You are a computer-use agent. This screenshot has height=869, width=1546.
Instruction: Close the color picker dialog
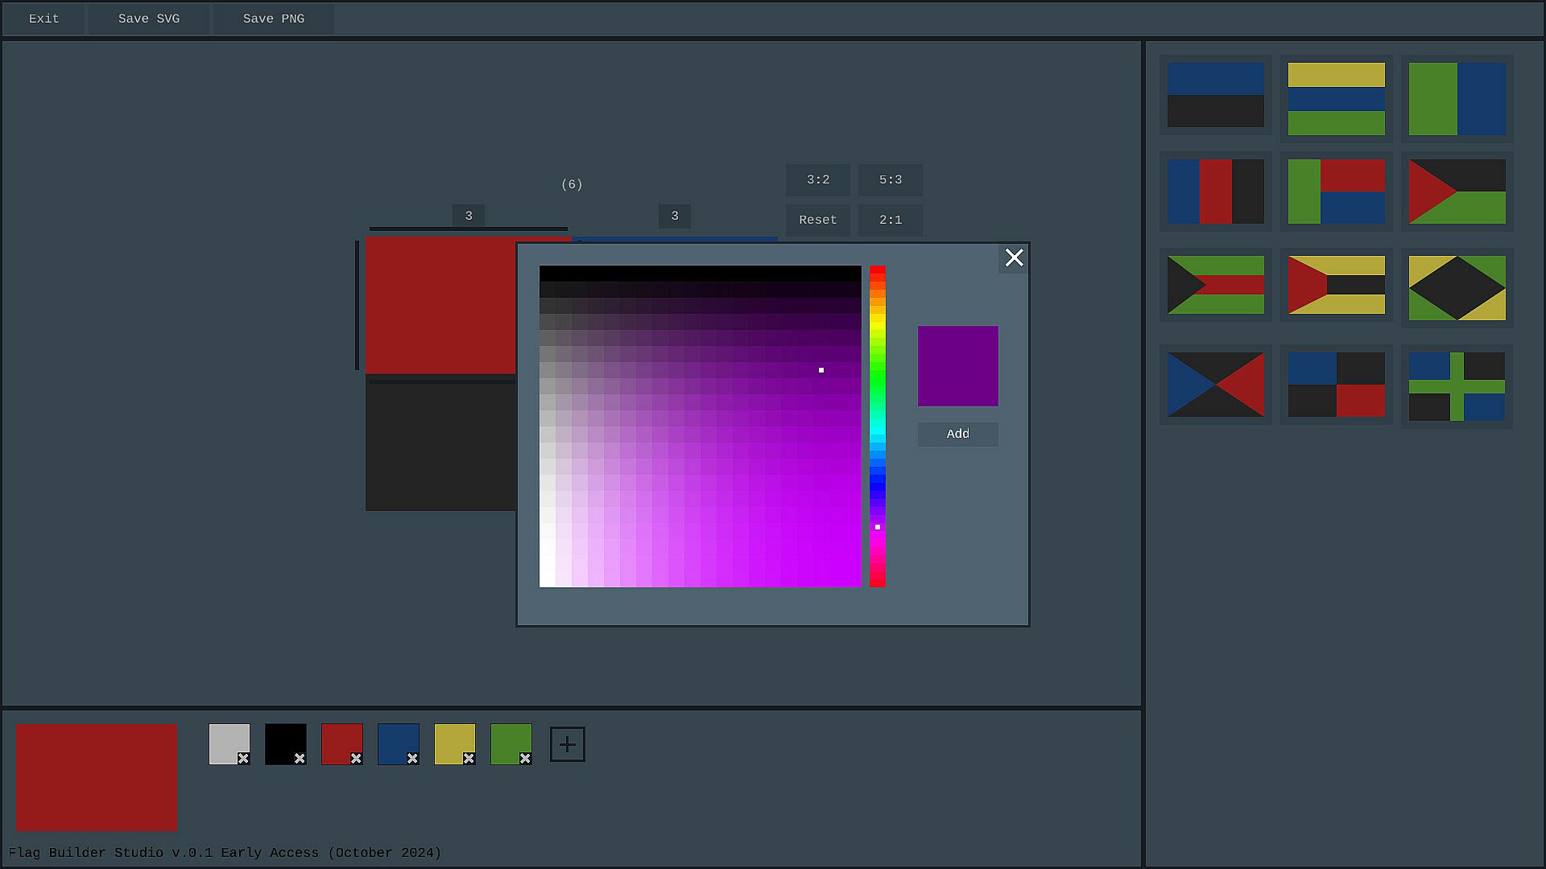tap(1014, 257)
